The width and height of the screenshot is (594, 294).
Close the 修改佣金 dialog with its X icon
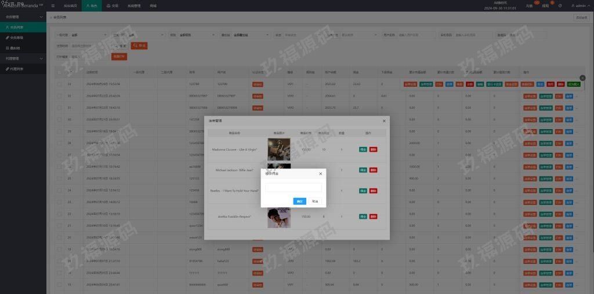320,174
